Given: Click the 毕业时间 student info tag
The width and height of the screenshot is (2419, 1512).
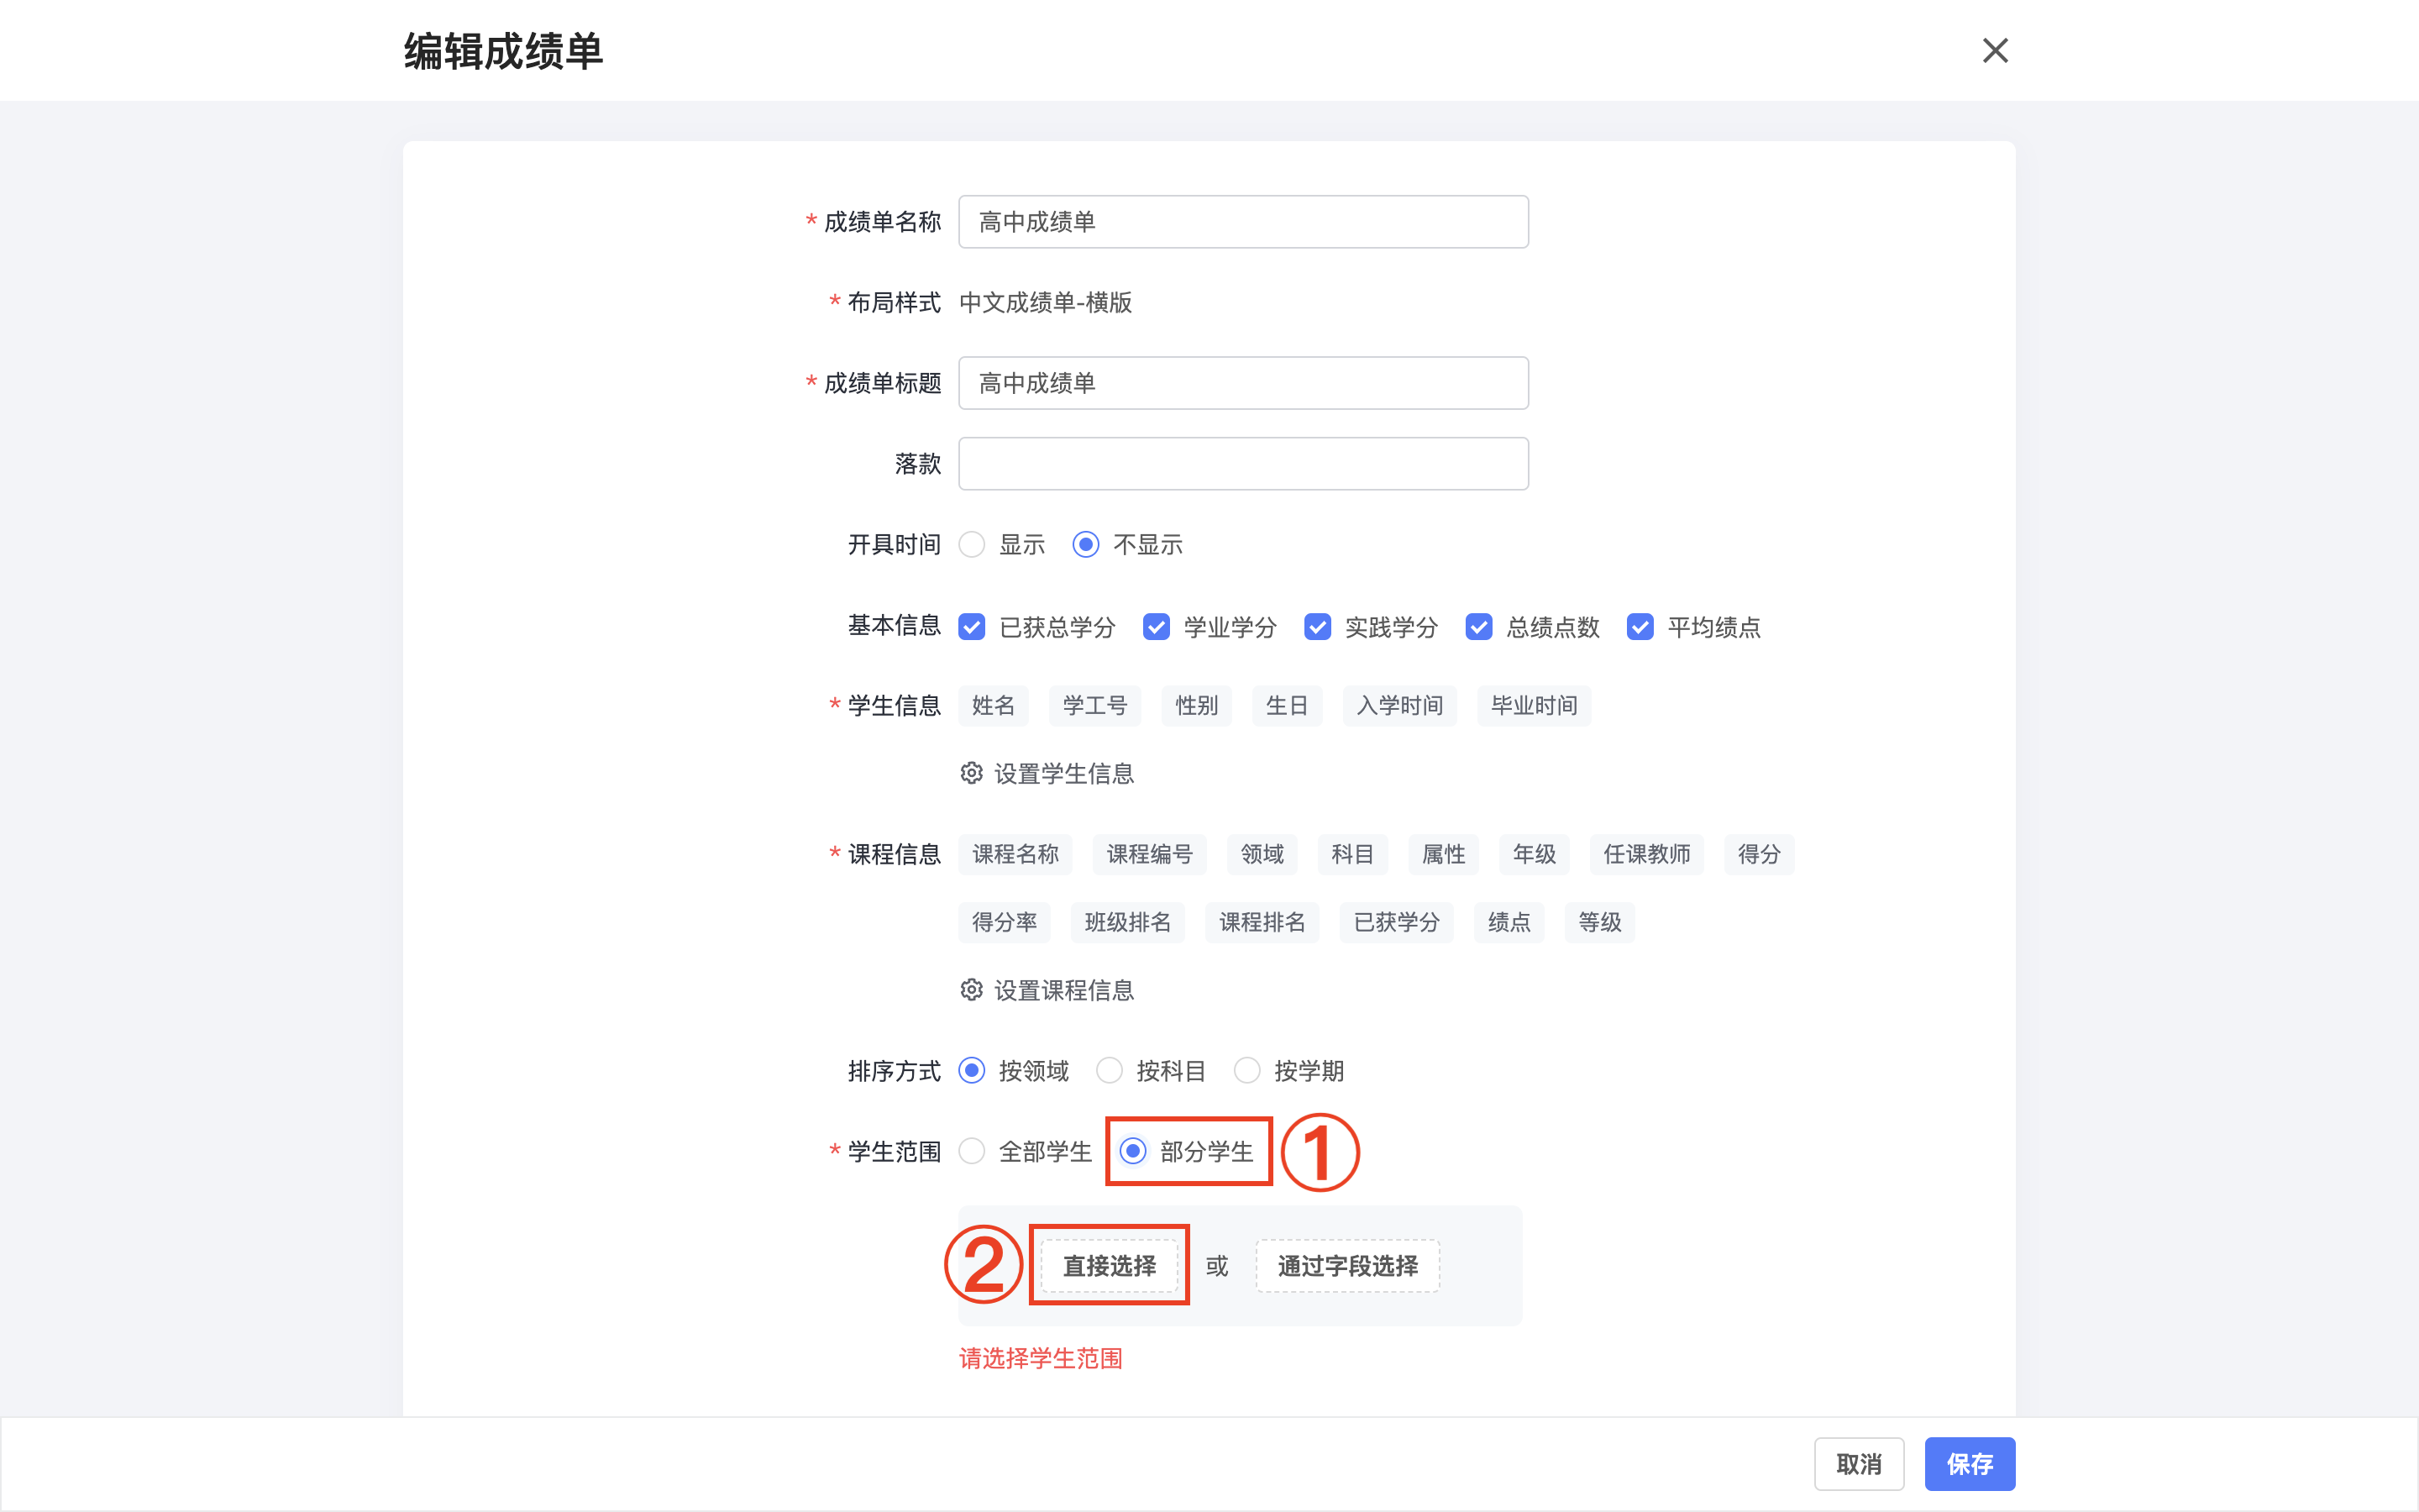Looking at the screenshot, I should [x=1535, y=706].
